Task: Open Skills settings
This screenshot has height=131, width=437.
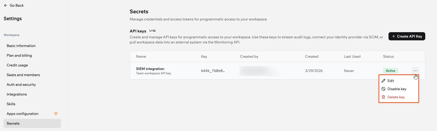Action: coord(32,104)
